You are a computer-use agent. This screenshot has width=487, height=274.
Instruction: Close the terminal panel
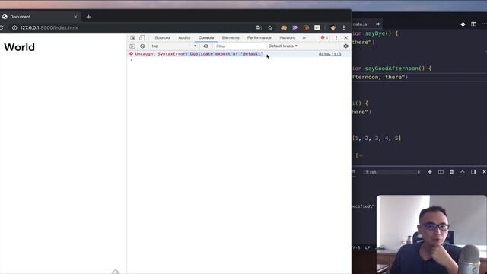(x=484, y=172)
